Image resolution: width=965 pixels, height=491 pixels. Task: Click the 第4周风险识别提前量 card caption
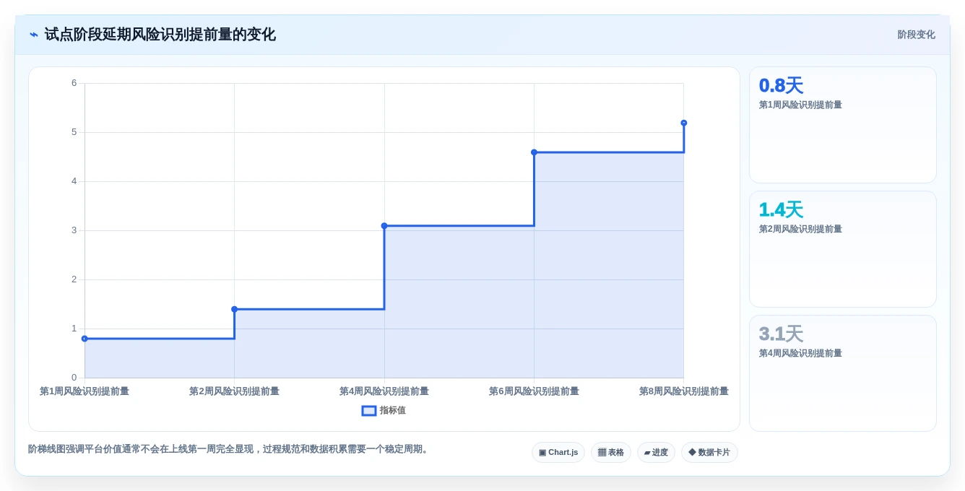click(800, 353)
